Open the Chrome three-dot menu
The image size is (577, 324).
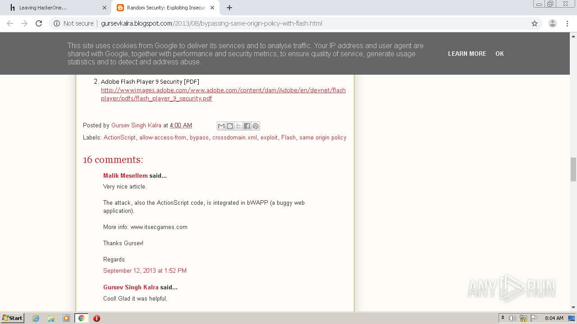point(567,23)
